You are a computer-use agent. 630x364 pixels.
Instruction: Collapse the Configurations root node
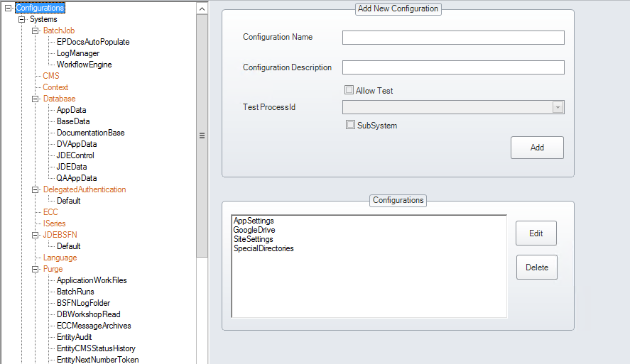click(x=8, y=8)
